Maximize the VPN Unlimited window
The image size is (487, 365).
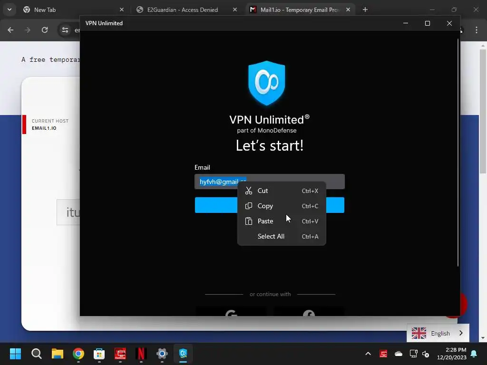428,23
